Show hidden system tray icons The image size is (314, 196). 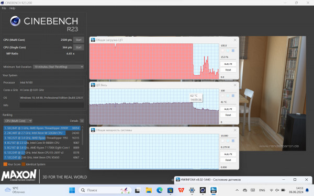coord(237,190)
